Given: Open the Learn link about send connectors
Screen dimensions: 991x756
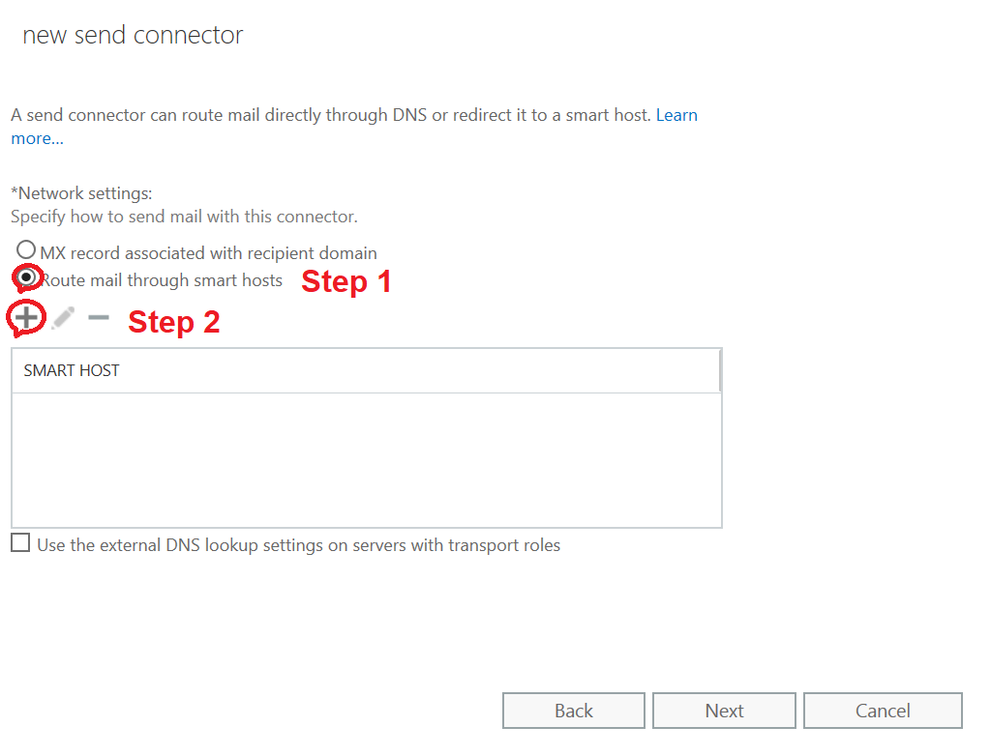Looking at the screenshot, I should coord(676,115).
